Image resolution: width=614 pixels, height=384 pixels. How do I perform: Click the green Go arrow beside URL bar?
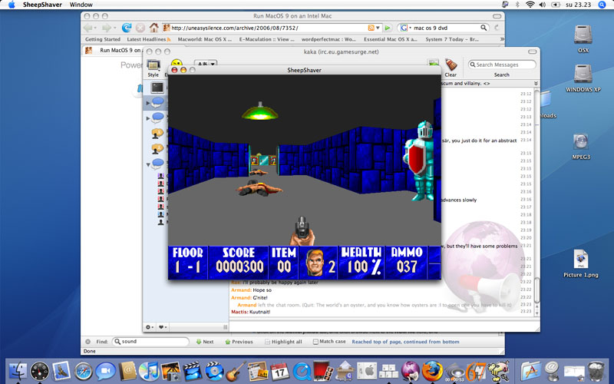[388, 28]
